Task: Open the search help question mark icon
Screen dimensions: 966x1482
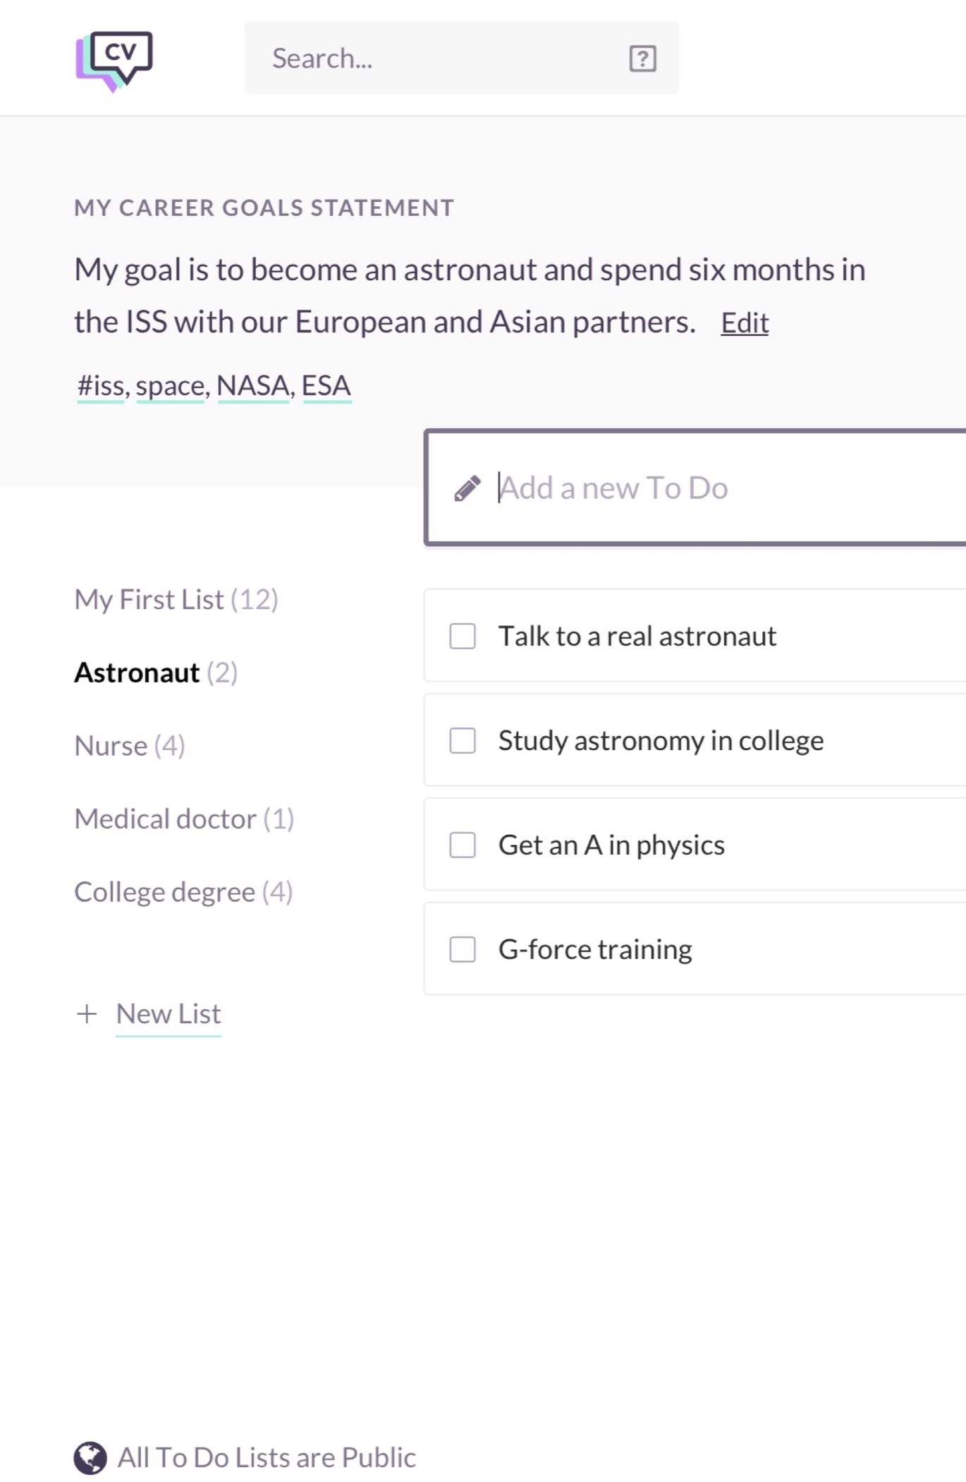Action: pos(642,59)
